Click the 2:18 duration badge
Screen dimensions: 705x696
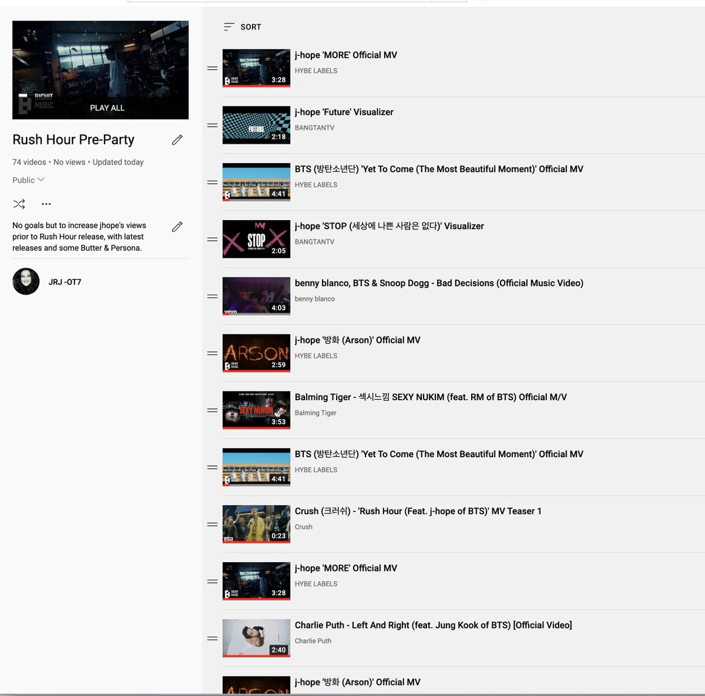click(278, 137)
